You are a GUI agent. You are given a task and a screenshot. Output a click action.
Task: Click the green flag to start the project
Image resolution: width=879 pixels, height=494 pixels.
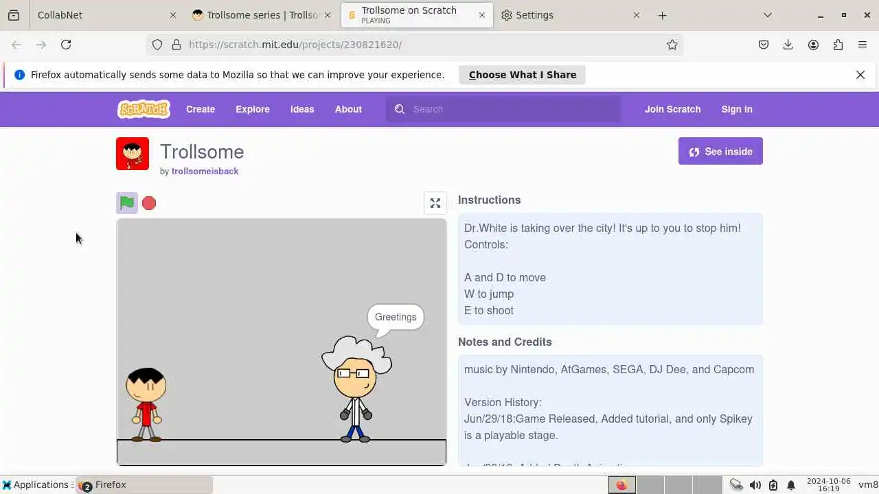pos(127,203)
